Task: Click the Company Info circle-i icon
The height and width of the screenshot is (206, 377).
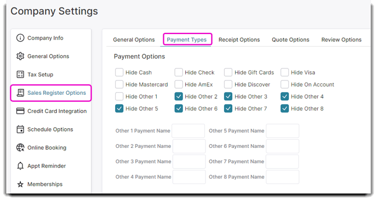Action: (20, 38)
